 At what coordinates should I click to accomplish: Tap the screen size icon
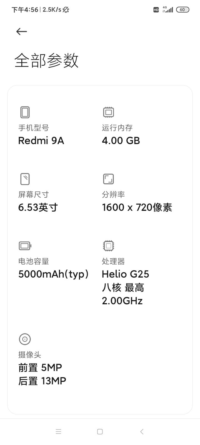(25, 179)
